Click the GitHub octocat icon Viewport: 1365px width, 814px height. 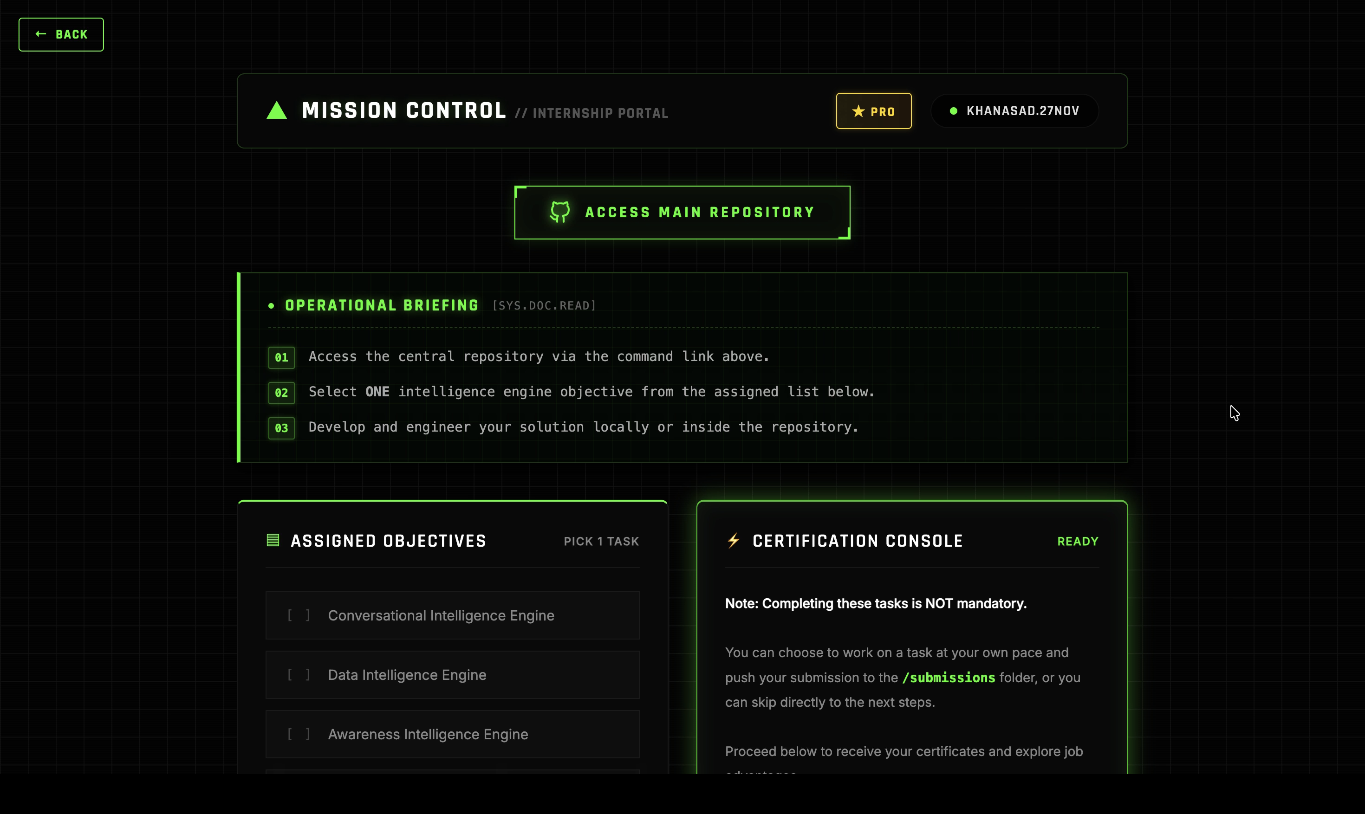coord(559,212)
